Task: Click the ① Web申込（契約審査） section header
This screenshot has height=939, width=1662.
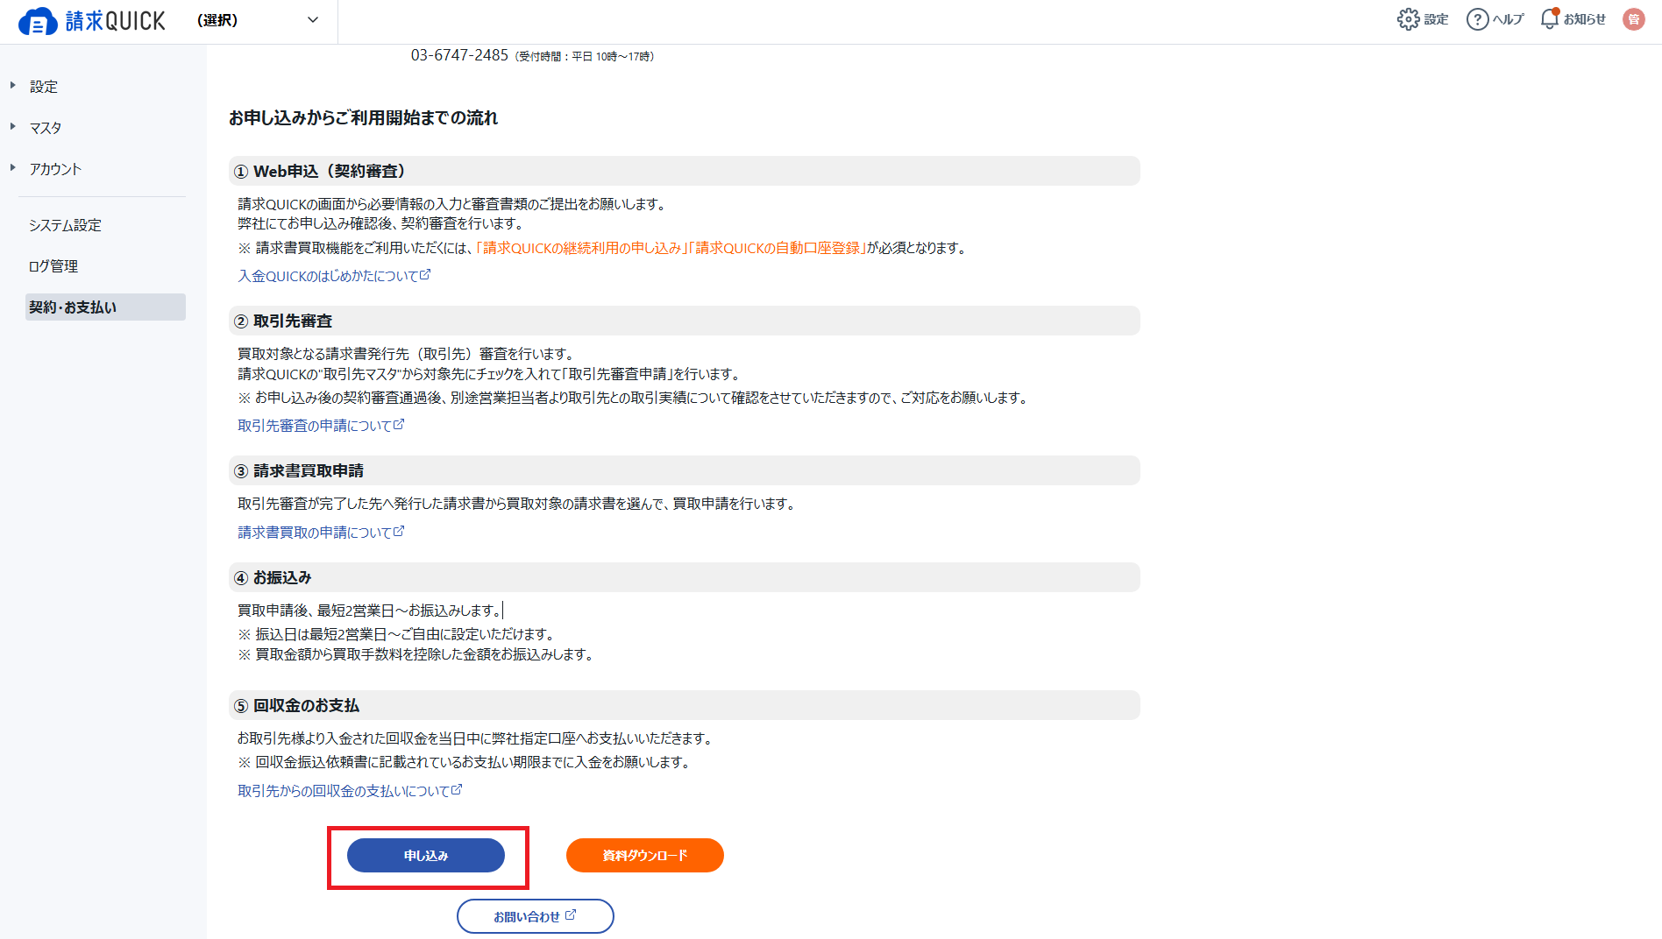Action: [x=685, y=171]
